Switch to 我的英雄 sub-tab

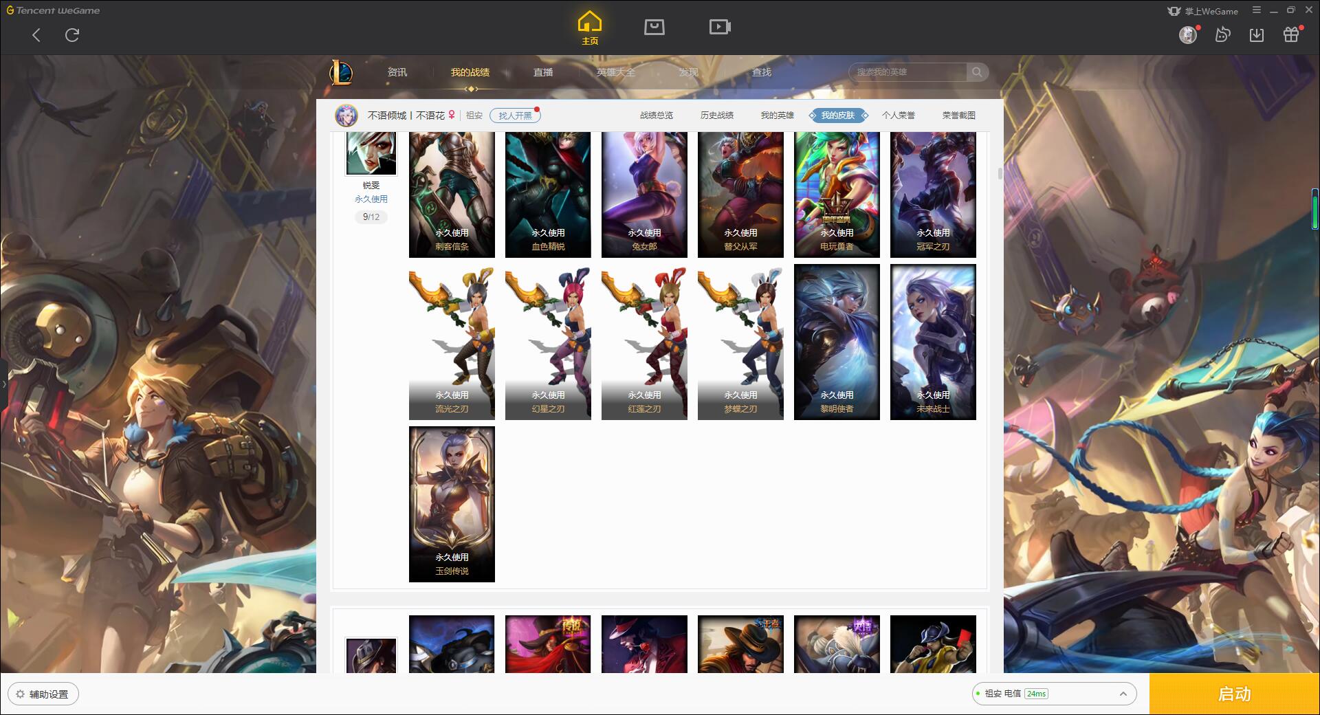(x=778, y=115)
